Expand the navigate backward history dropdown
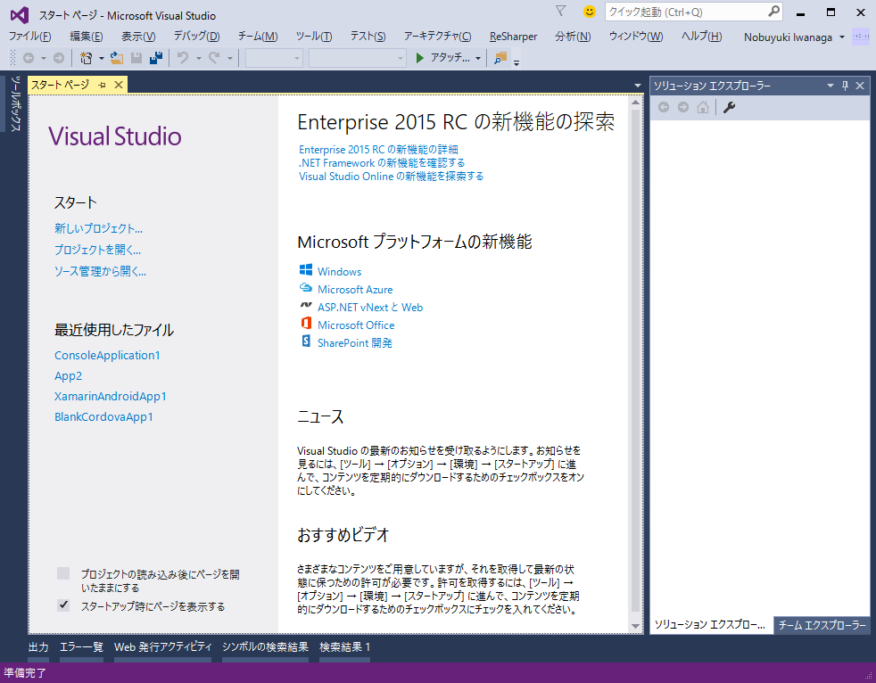This screenshot has width=876, height=683. tap(44, 58)
